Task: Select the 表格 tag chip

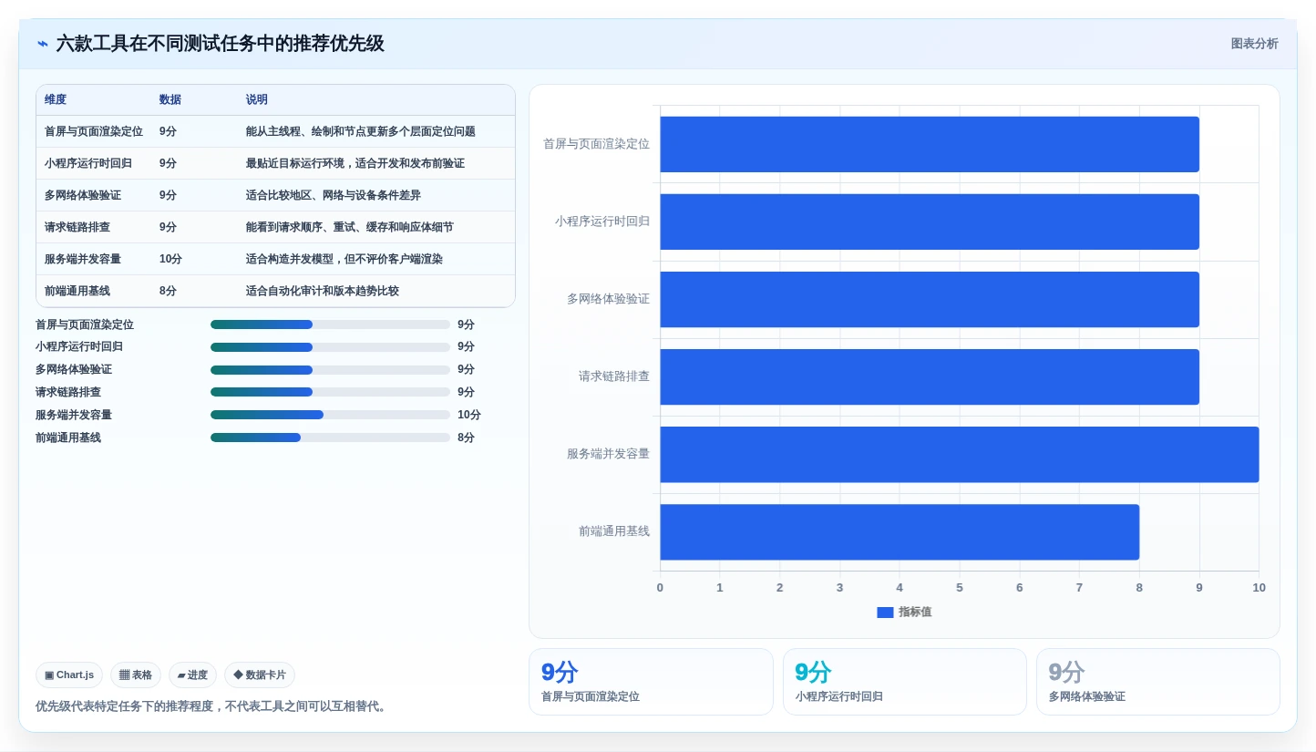Action: 136,675
